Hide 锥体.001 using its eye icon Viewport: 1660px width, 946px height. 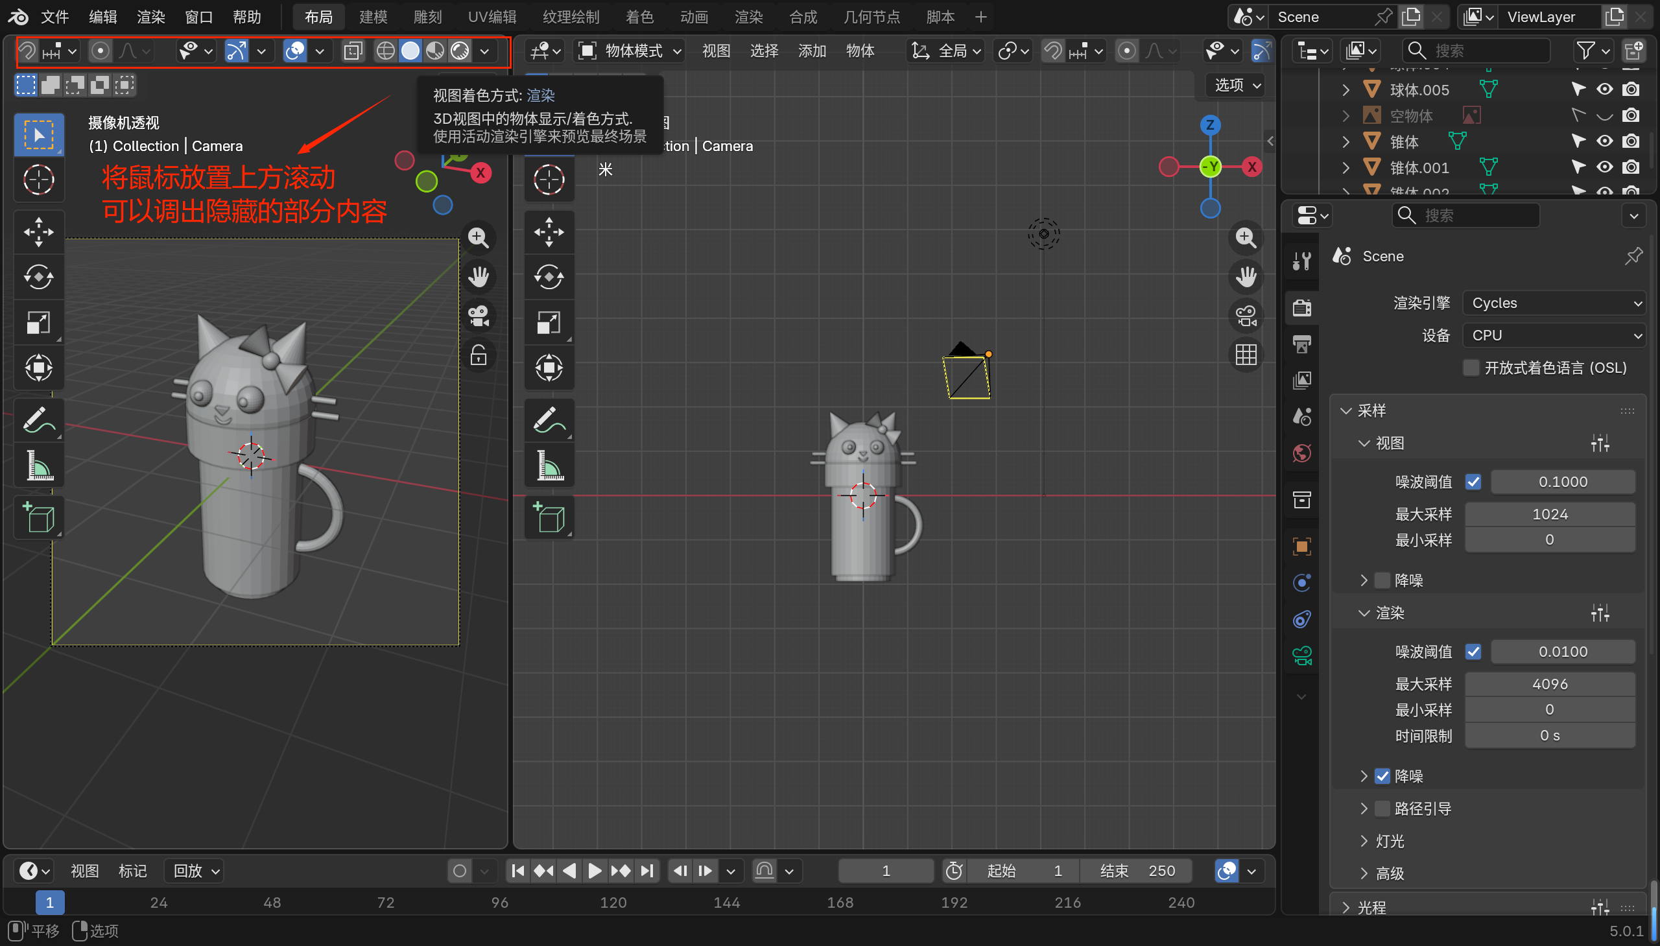click(x=1604, y=167)
